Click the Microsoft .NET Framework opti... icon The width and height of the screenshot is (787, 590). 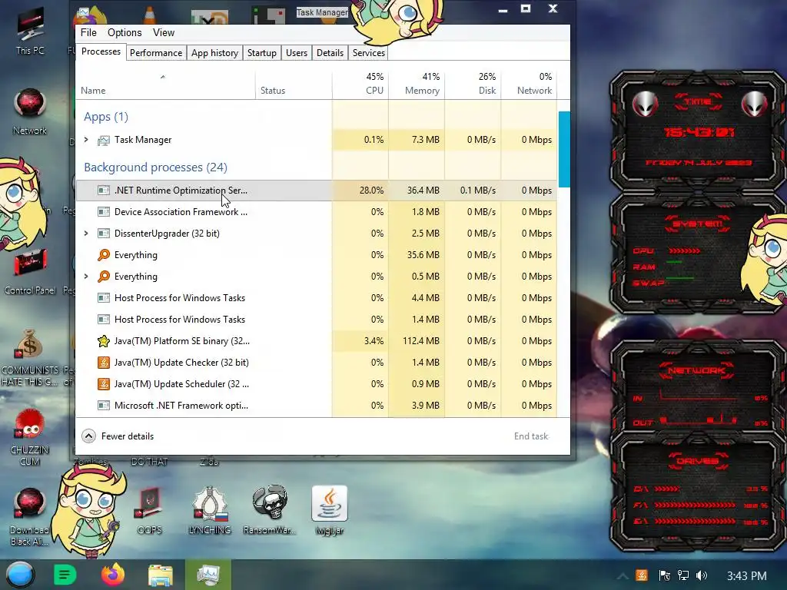pos(104,406)
